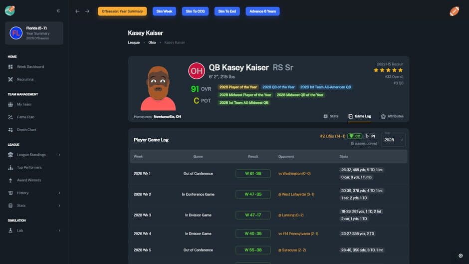Open the settings gear icon
This screenshot has height=264, width=469.
click(x=461, y=256)
